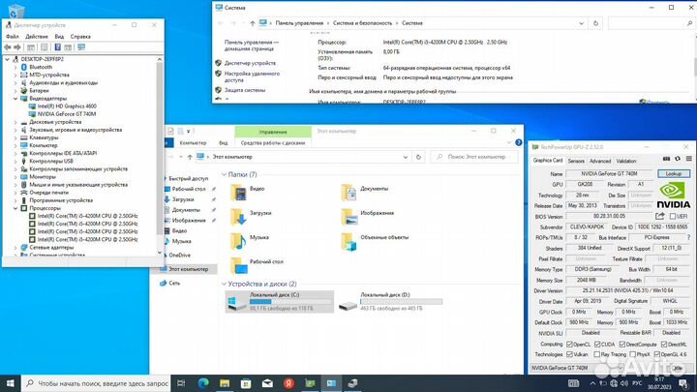697x392 pixels.
Task: Select Local Disk (C:) drive
Action: [x=280, y=301]
